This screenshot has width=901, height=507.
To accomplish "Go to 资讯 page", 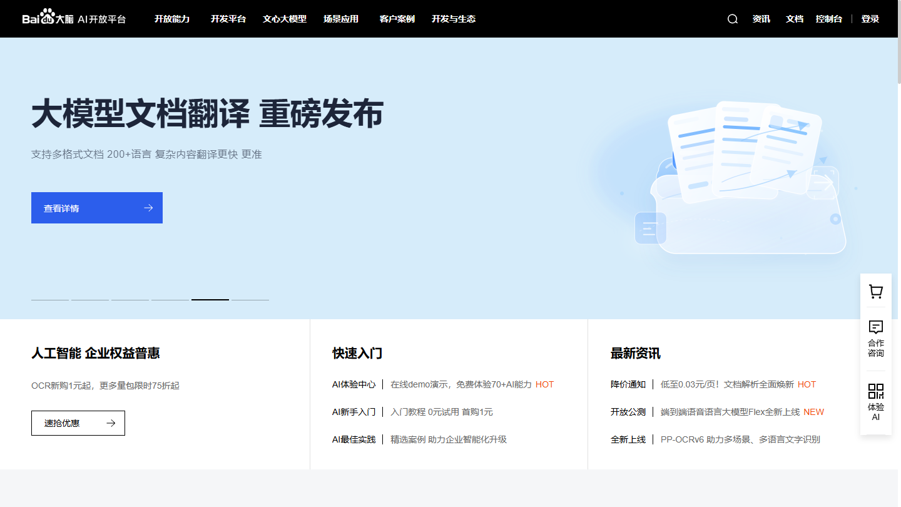I will [761, 19].
